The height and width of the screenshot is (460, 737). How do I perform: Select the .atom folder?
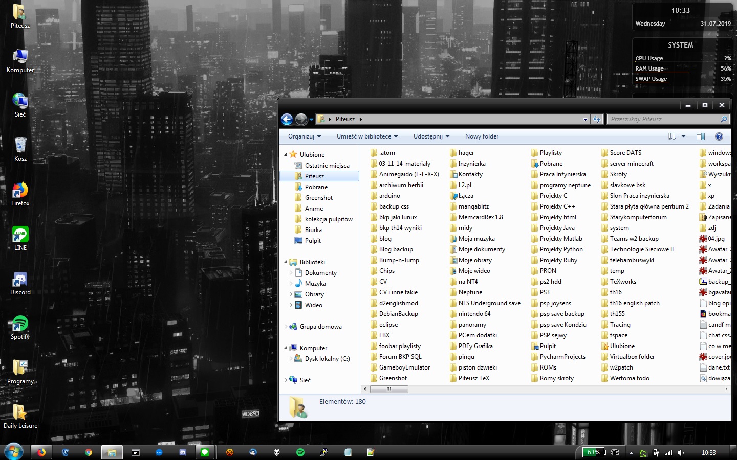point(382,153)
